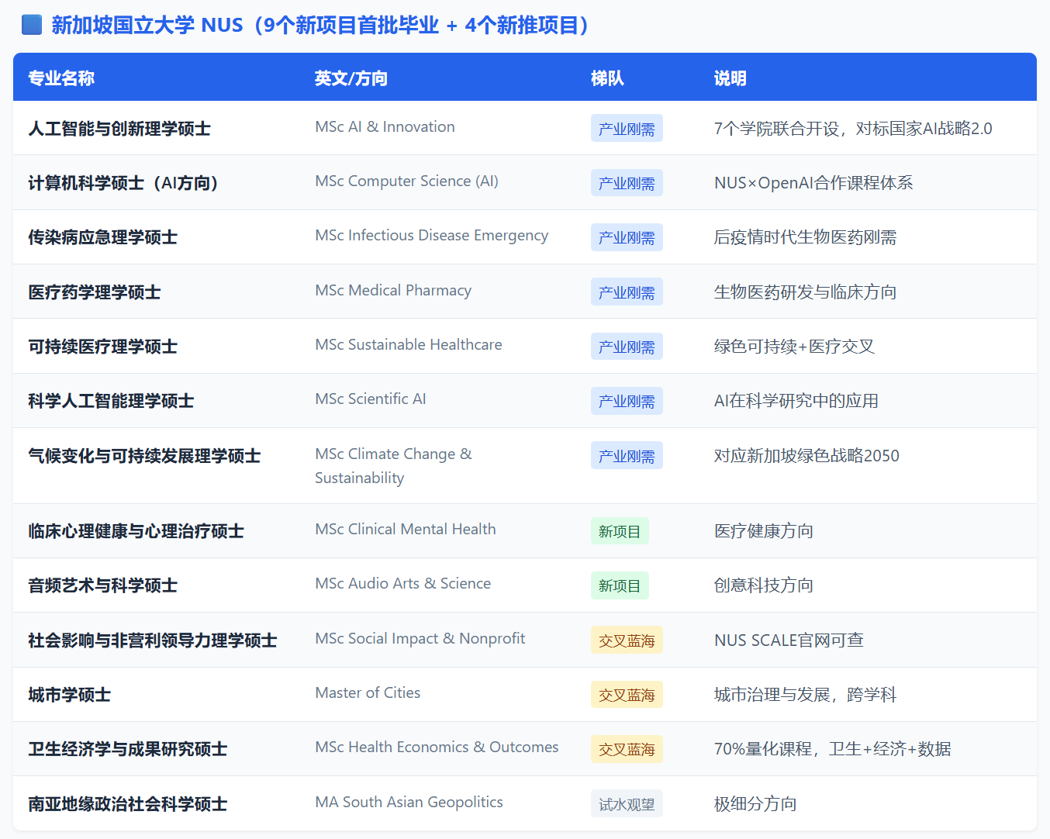Viewport: 1050px width, 839px height.
Task: Click 产业刚需 tag in the Infectious Disease row
Action: click(627, 237)
